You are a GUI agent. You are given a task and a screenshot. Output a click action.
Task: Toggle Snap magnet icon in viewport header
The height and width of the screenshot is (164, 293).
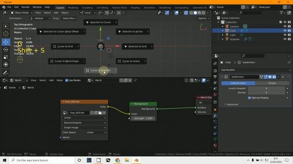[107, 13]
